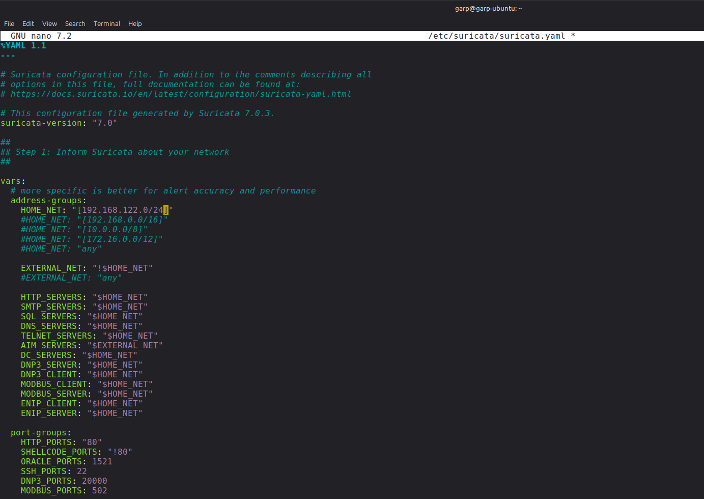Click the 'more specific is better' comment
Viewport: 704px width, 499px height.
[x=163, y=191]
